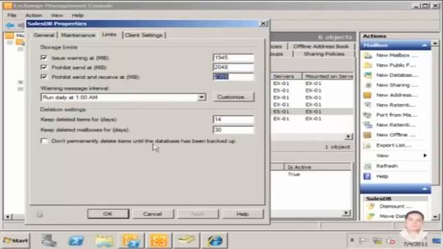Click the Is Active column header
This screenshot has width=443, height=249.
[318, 167]
